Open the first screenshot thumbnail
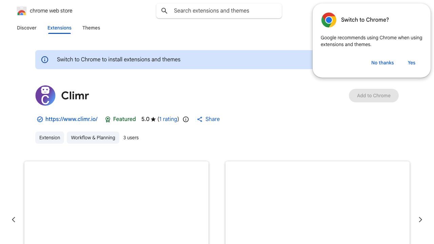The image size is (434, 244). point(116,203)
